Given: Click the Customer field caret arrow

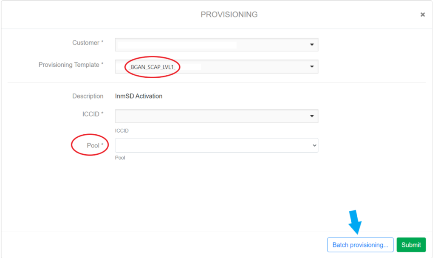Looking at the screenshot, I should (x=312, y=45).
